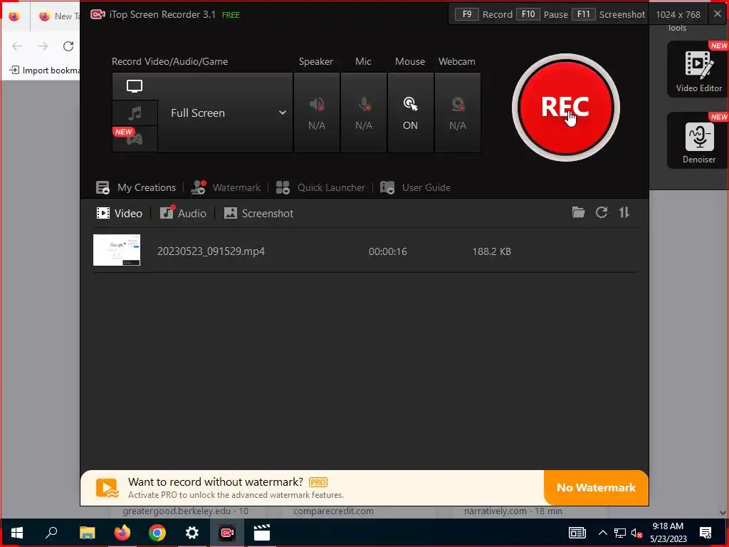Open File Explorer from the taskbar
Screen dimensions: 729x547
[87, 533]
